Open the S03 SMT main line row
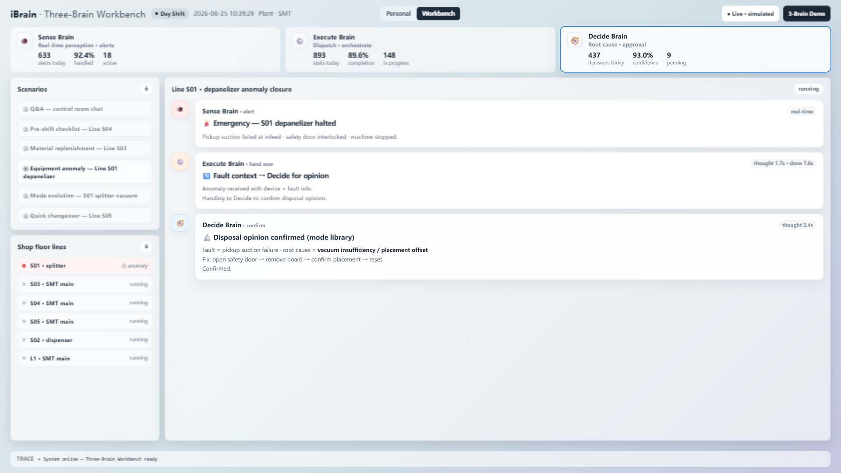Viewport: 841px width, 473px height. coord(85,284)
